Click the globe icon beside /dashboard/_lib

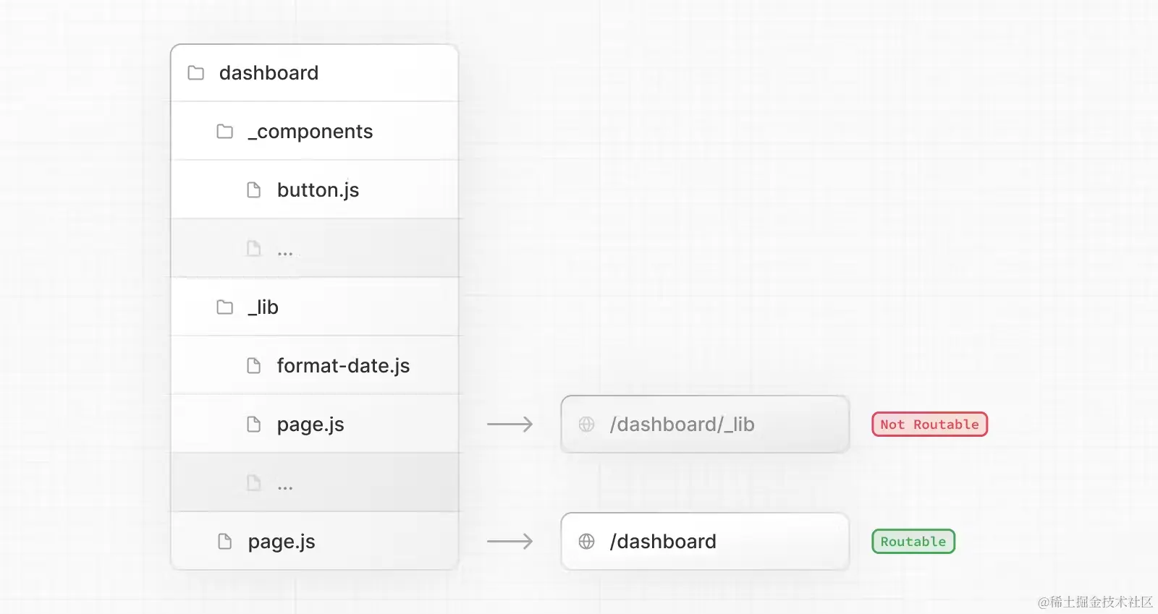(587, 425)
